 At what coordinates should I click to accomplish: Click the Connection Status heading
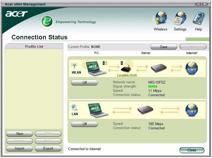point(39,37)
